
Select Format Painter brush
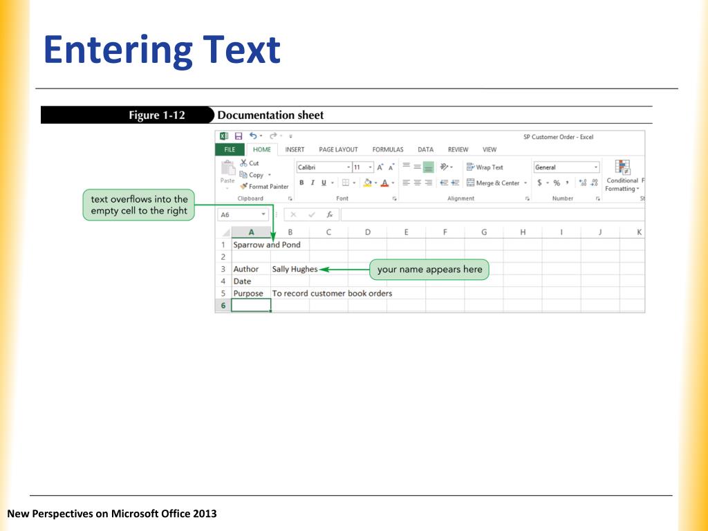pyautogui.click(x=264, y=187)
